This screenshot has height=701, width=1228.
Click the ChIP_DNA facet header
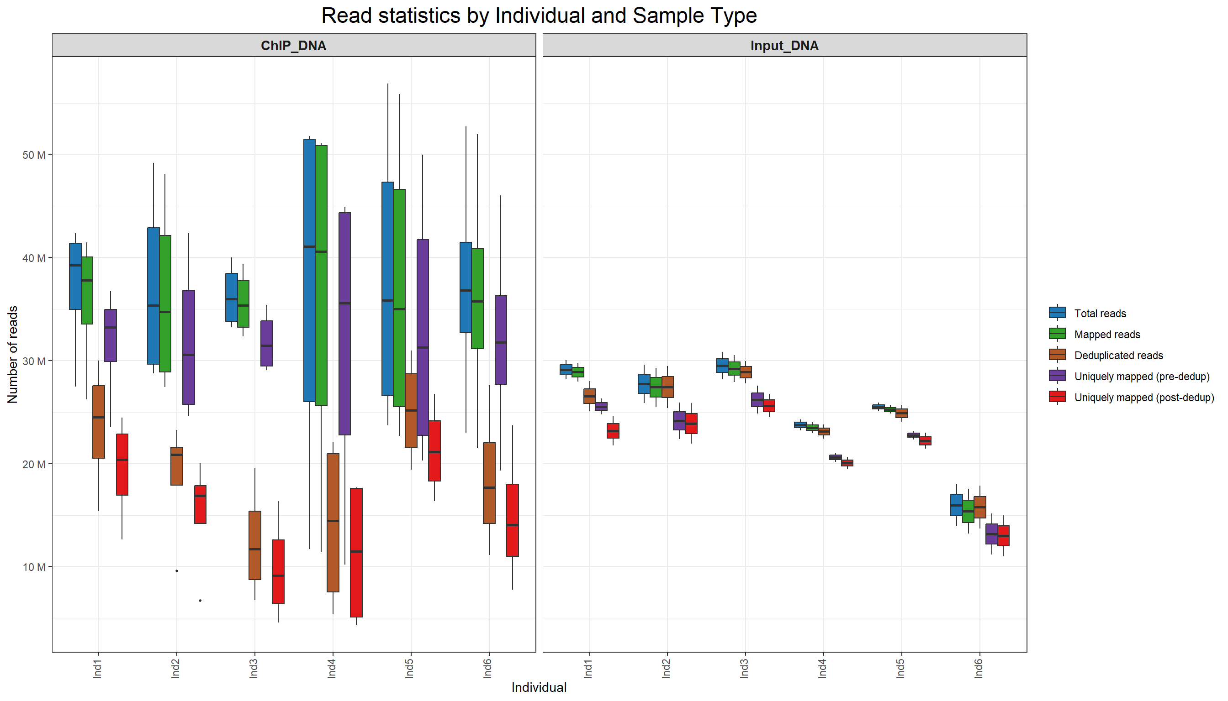(293, 46)
